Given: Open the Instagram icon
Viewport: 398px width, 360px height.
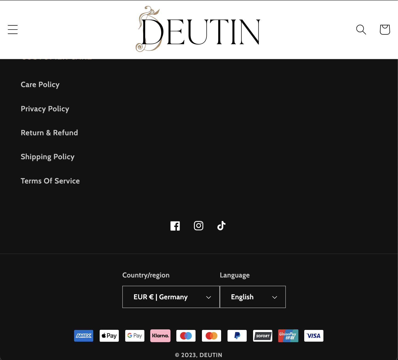Looking at the screenshot, I should pos(198,226).
